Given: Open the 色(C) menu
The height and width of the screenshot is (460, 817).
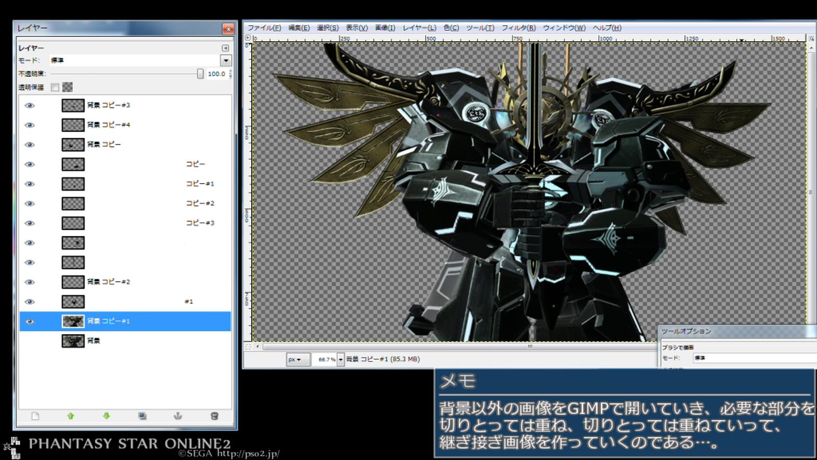Looking at the screenshot, I should (451, 28).
